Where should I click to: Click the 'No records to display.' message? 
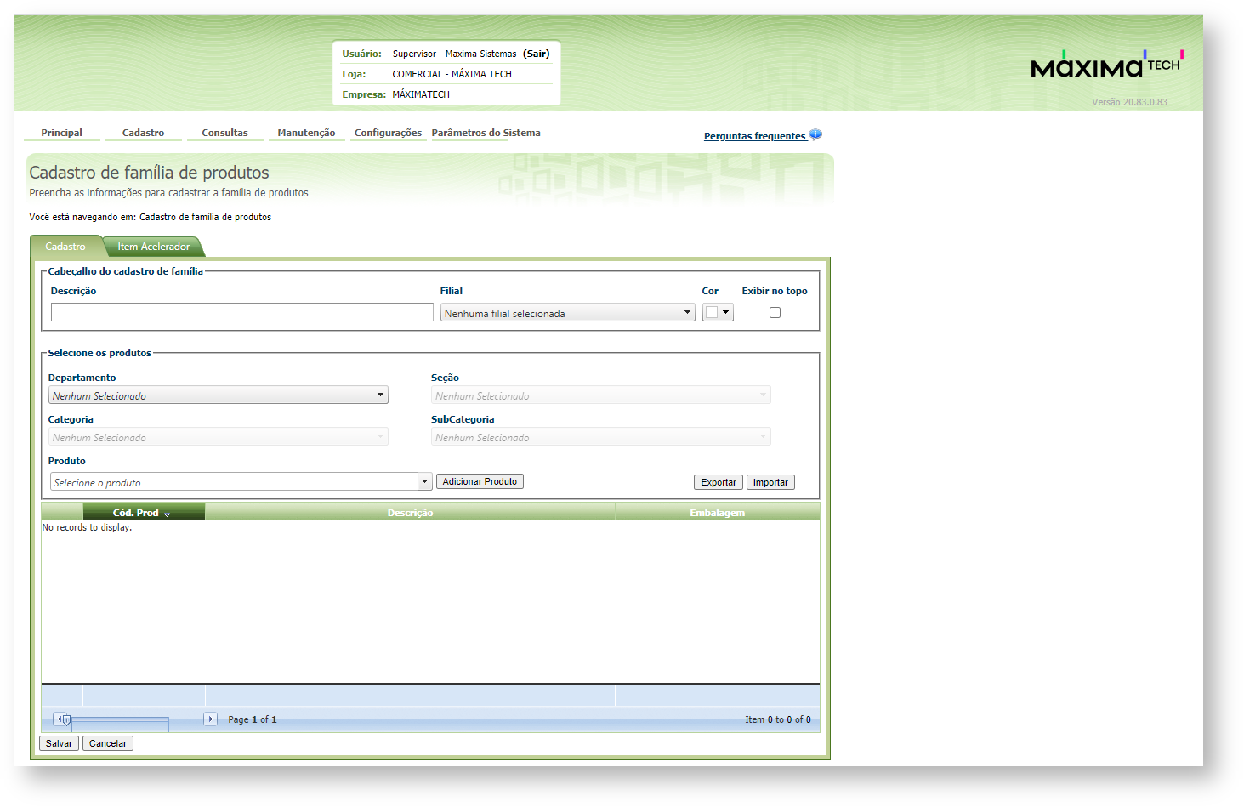(x=87, y=527)
